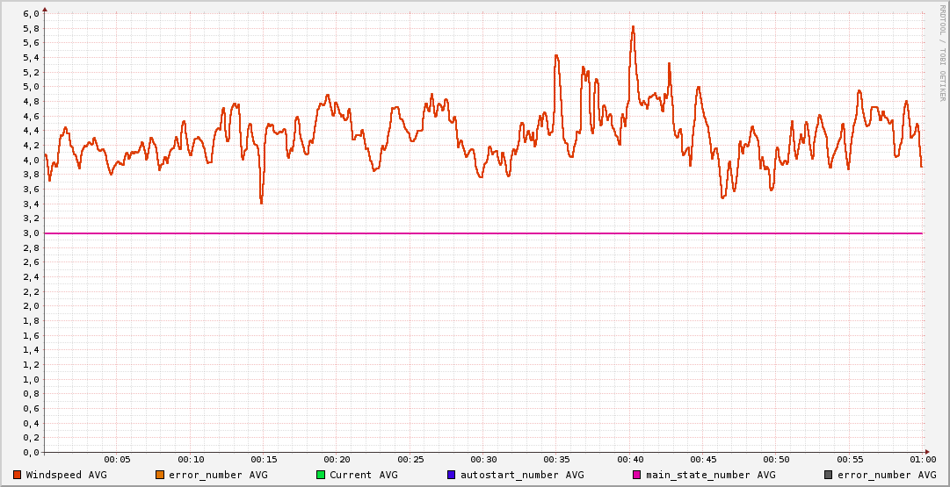This screenshot has width=950, height=487.
Task: Click the 00:40 time axis label
Action: 630,460
